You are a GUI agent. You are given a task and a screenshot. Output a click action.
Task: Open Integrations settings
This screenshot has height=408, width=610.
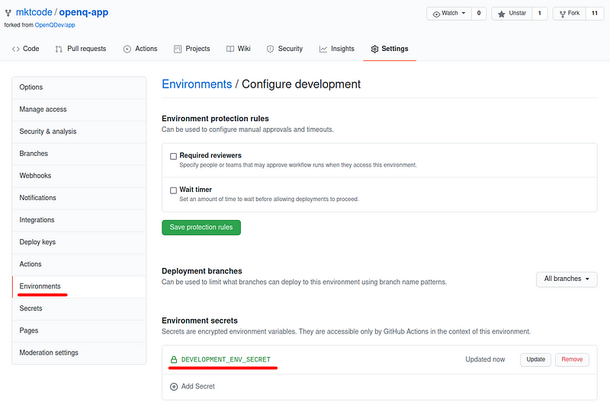coord(79,220)
